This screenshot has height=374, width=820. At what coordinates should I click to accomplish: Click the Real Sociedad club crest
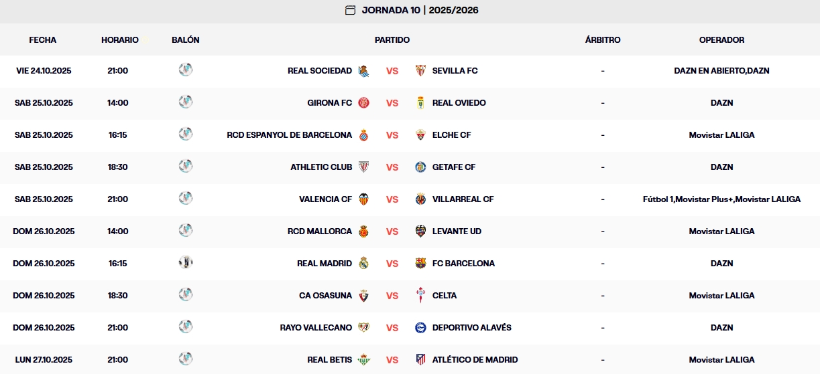click(x=363, y=71)
